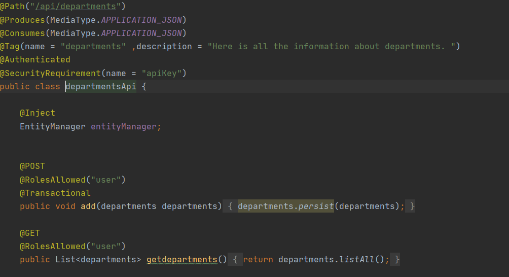Screen dimensions: 509x277
Task: Expand the folded add method opening brace
Action: coord(230,206)
